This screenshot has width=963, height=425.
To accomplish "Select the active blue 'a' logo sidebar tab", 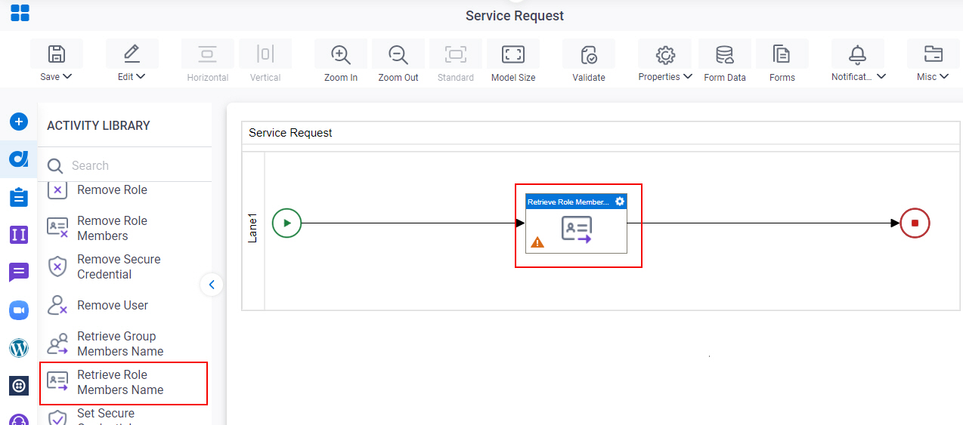I will pyautogui.click(x=19, y=159).
